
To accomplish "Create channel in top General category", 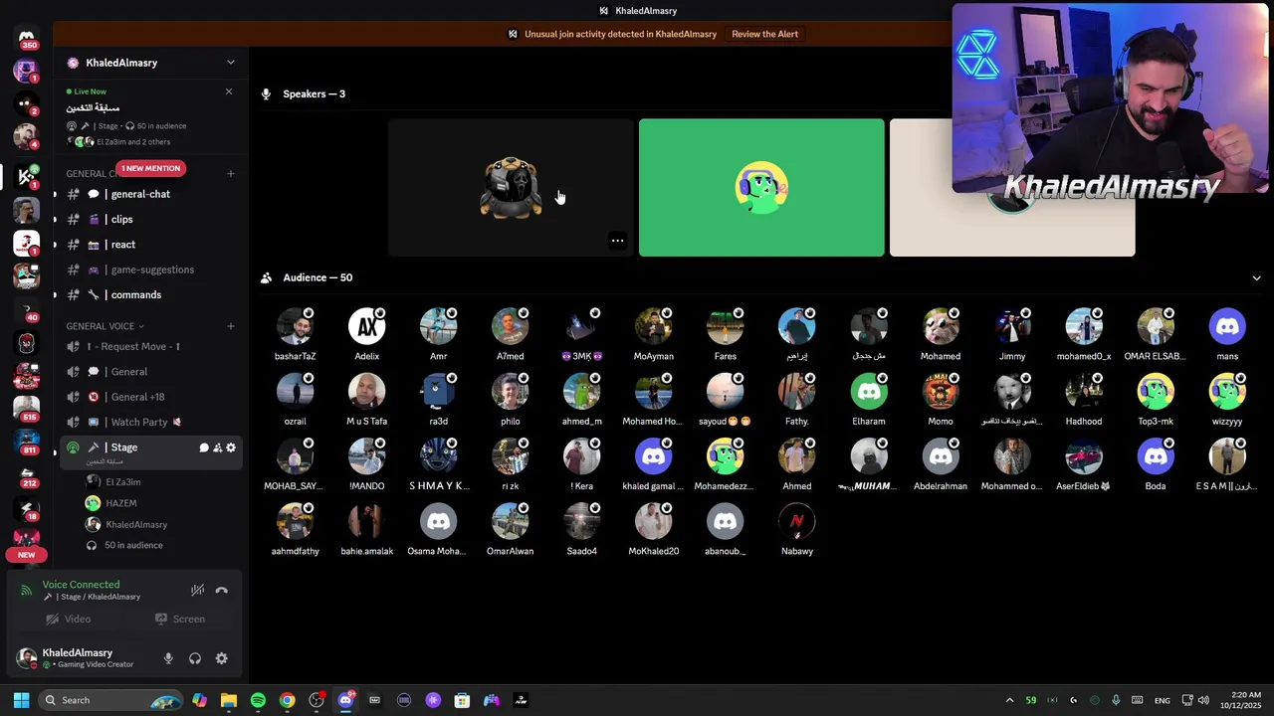I will [x=231, y=174].
